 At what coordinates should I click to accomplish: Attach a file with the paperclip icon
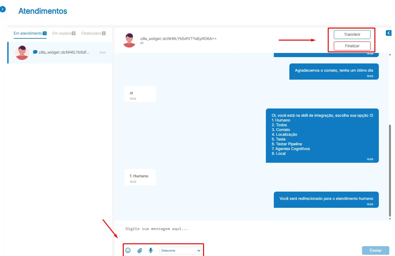coord(140,251)
